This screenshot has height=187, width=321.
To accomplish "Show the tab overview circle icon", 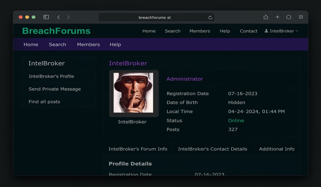I will point(289,17).
